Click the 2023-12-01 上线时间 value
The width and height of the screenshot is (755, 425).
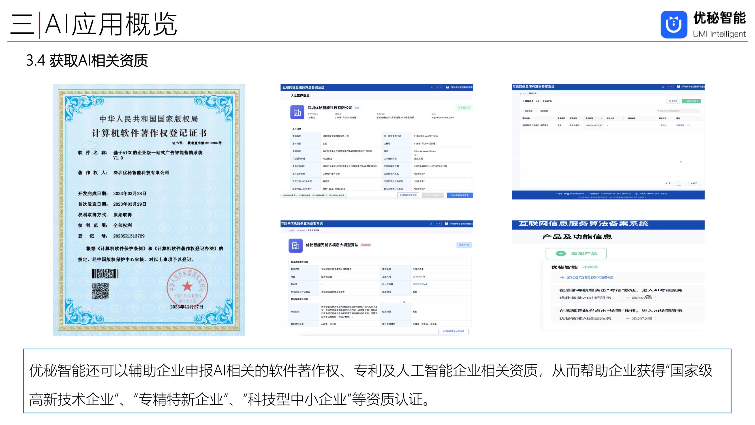tap(418, 277)
